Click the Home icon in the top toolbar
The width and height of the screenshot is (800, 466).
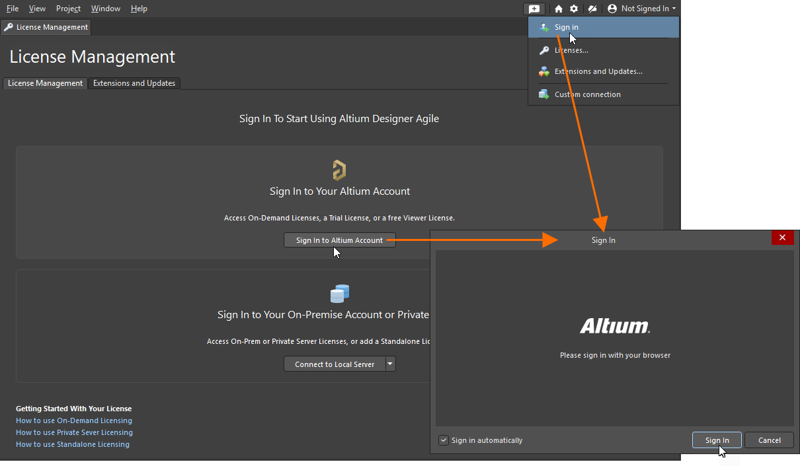(558, 9)
